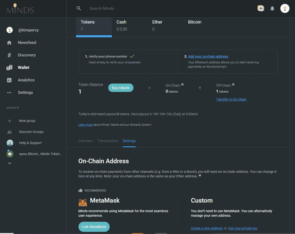
Task: Click the 'On-Chain Address' heading
Action: (103, 161)
